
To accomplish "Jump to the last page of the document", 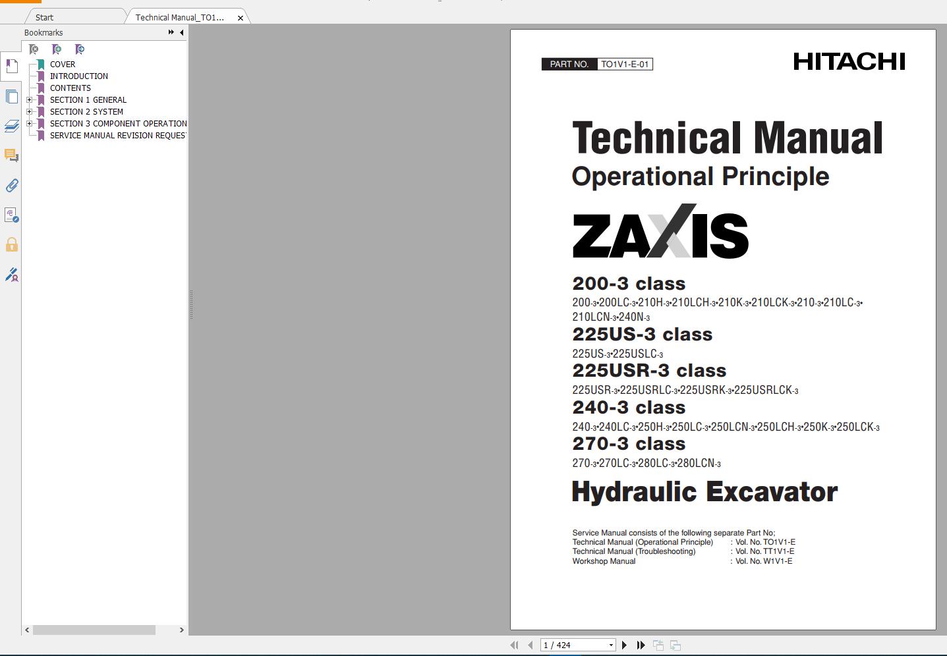I will pos(640,645).
